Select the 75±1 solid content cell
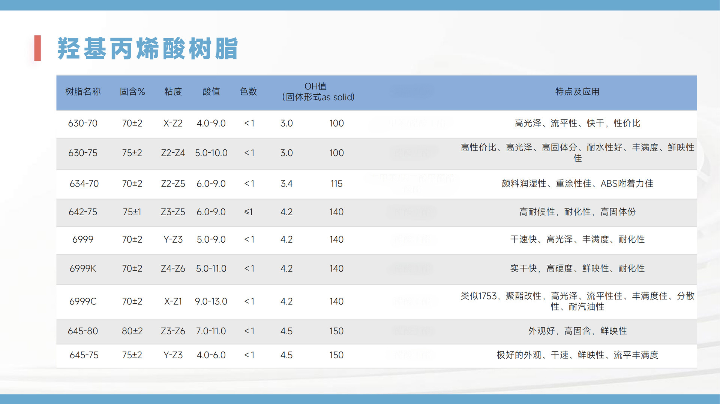This screenshot has width=720, height=404. pyautogui.click(x=132, y=212)
